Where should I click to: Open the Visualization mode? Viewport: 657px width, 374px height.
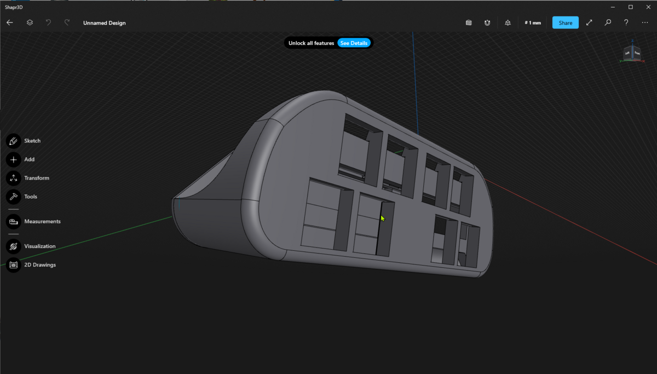click(x=13, y=246)
